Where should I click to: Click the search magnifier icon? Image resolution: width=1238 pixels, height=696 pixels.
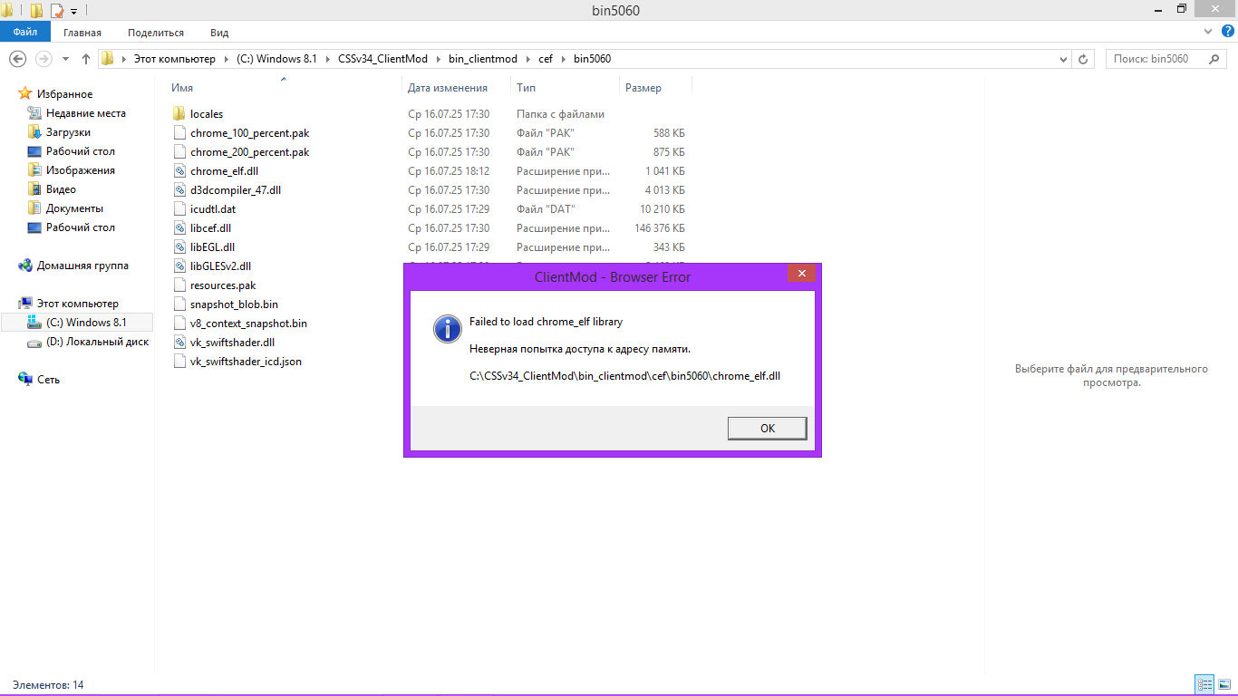(x=1214, y=59)
